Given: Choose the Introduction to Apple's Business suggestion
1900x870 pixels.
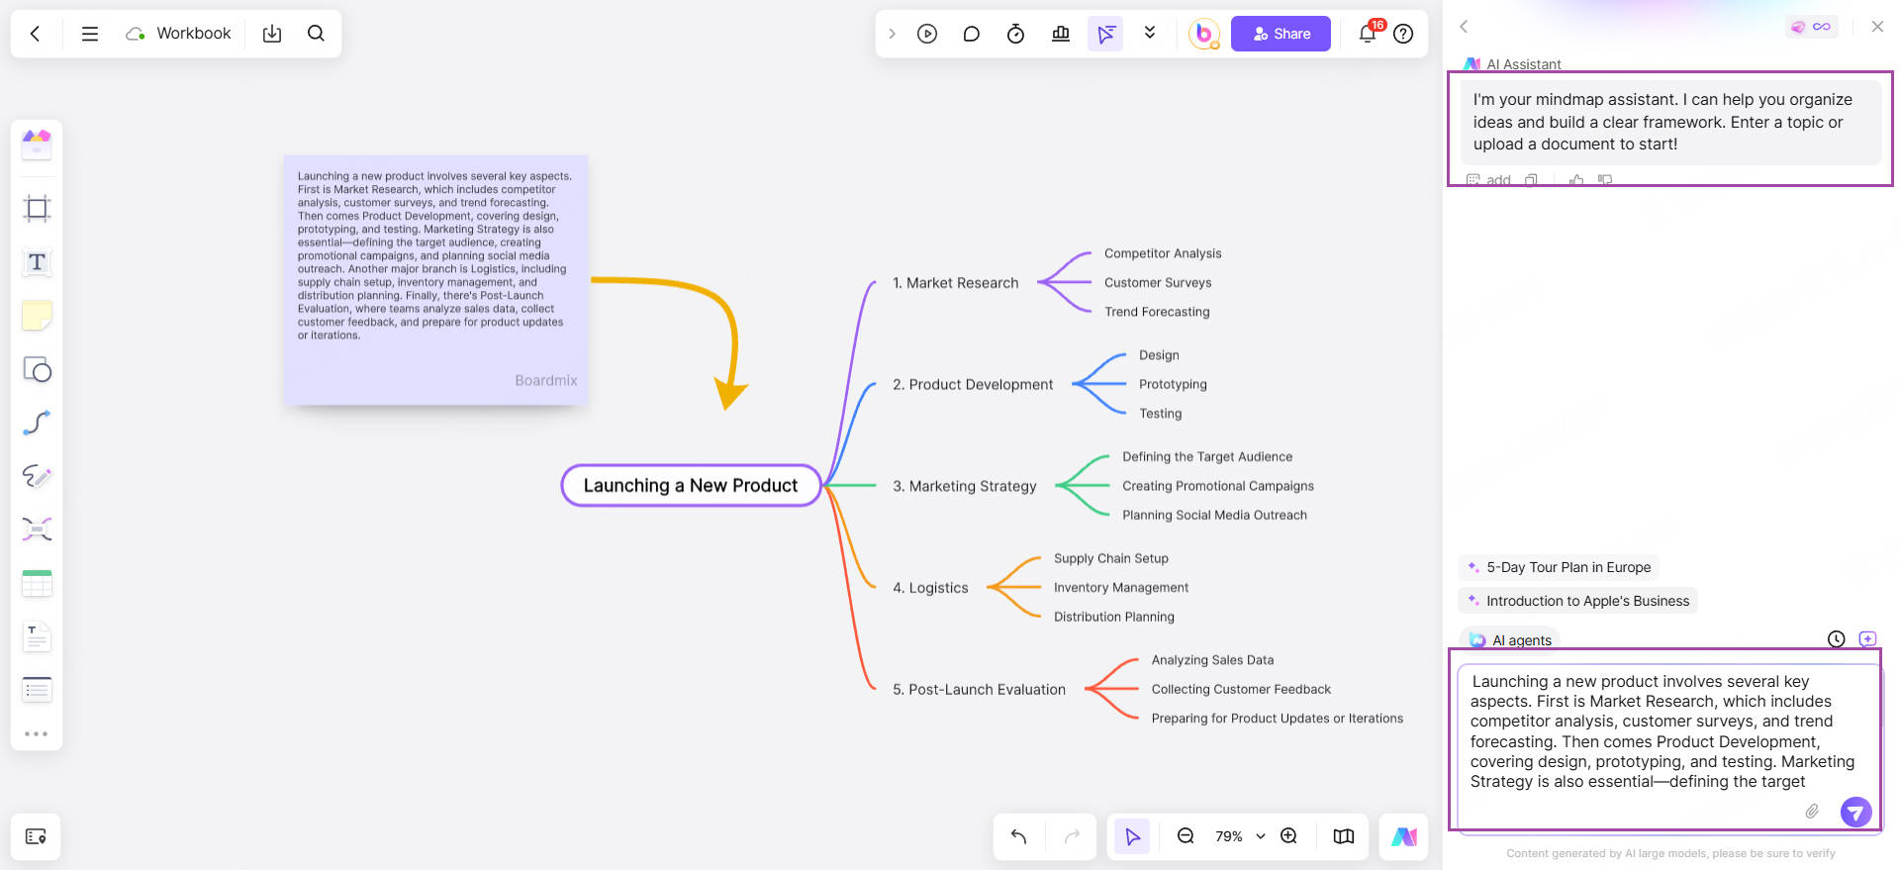Looking at the screenshot, I should (x=1577, y=601).
